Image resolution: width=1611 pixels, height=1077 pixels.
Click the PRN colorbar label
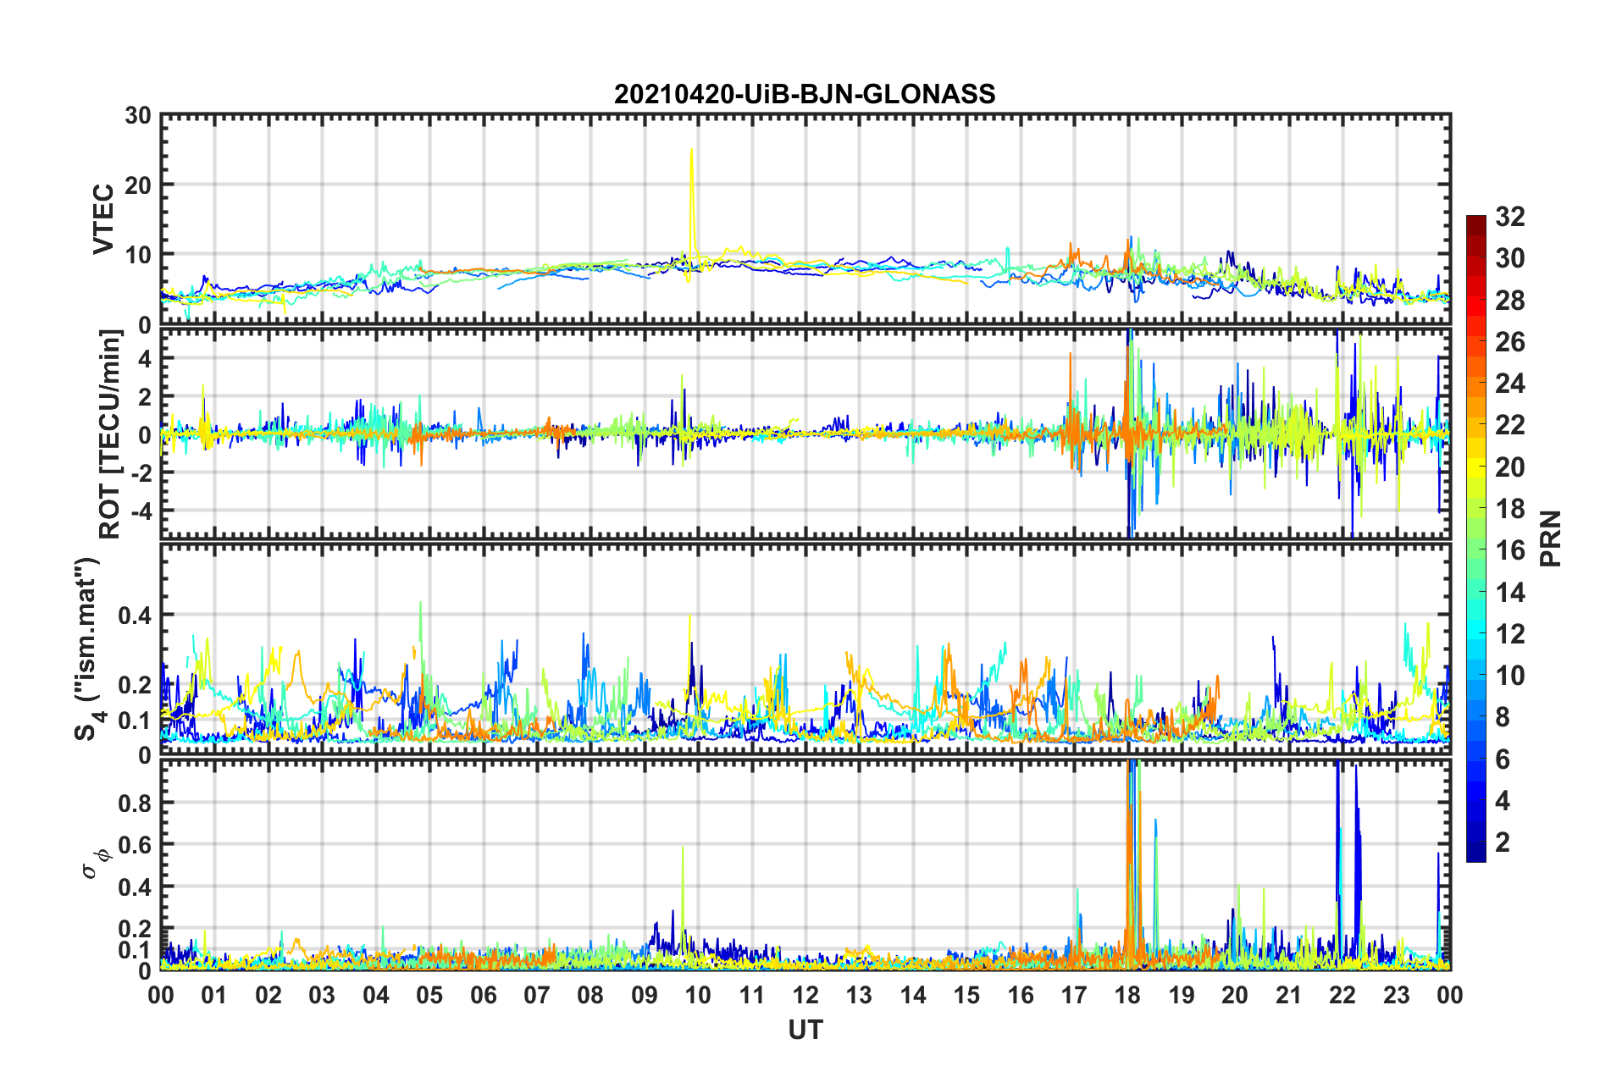tap(1551, 538)
